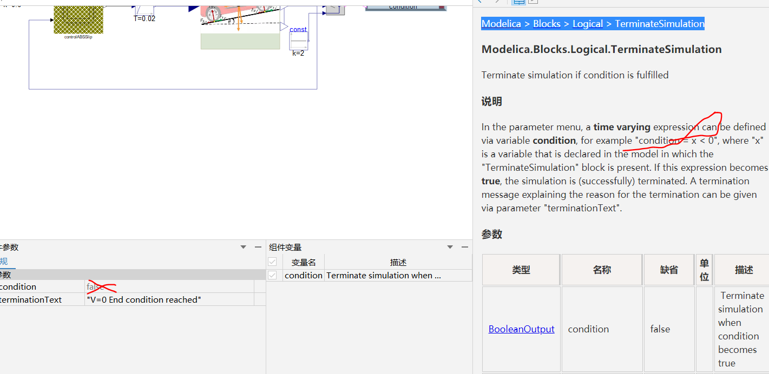This screenshot has width=769, height=374.
Task: Open Blocks in the documentation breadcrumb
Action: 547,24
